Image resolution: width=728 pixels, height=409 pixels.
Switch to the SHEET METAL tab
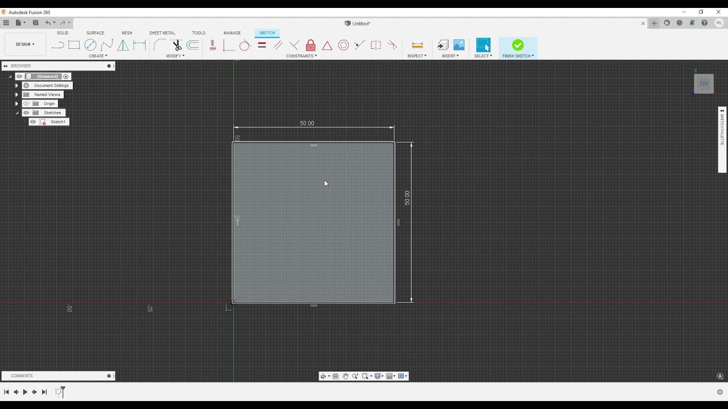click(162, 33)
